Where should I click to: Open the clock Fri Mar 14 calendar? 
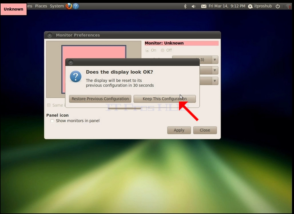(227, 6)
